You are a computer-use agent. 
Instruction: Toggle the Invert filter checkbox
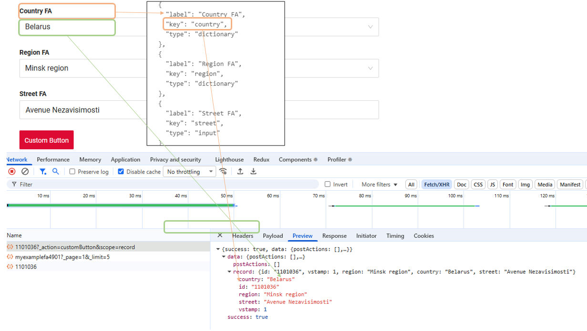[x=328, y=185]
